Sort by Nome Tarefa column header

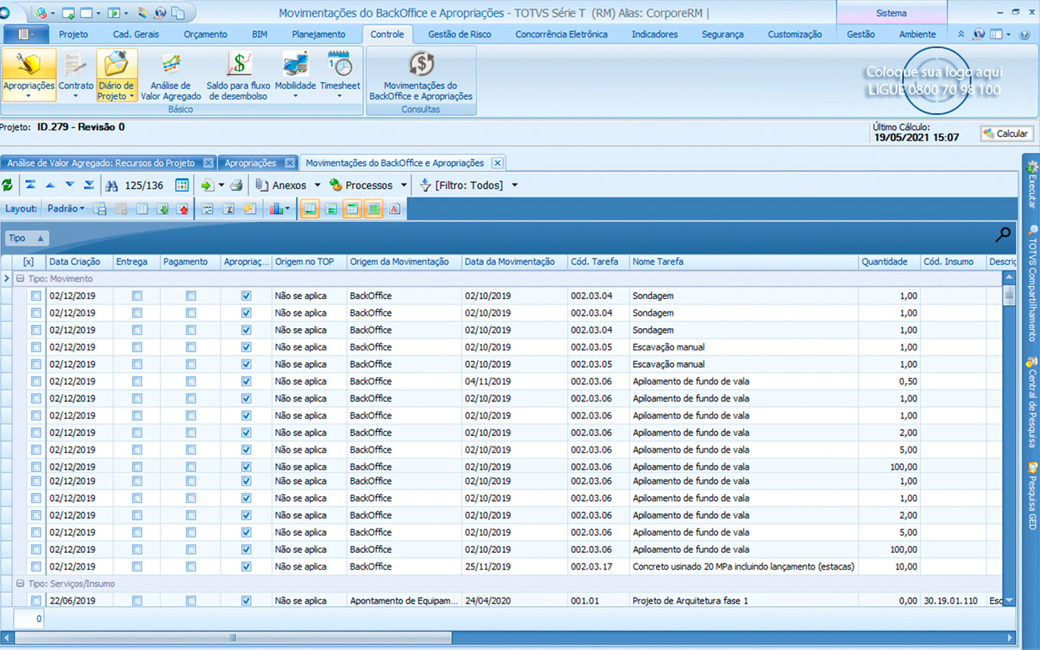[x=743, y=262]
